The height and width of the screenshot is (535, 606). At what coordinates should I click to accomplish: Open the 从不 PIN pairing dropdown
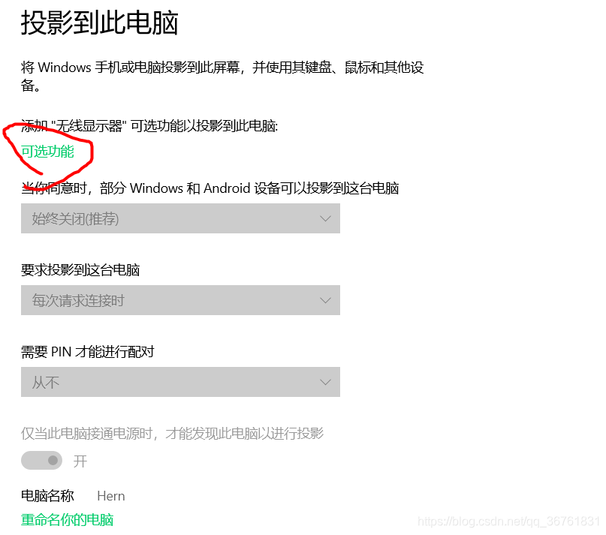point(180,382)
